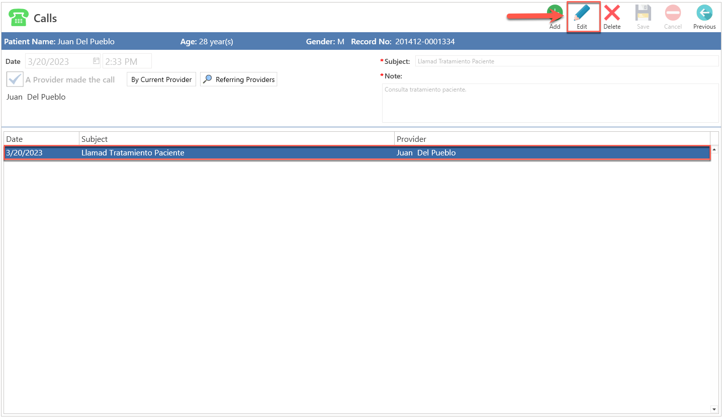This screenshot has height=418, width=722.
Task: Click provider name 'Juan Del Pueblo' below checkbox
Action: pos(36,97)
